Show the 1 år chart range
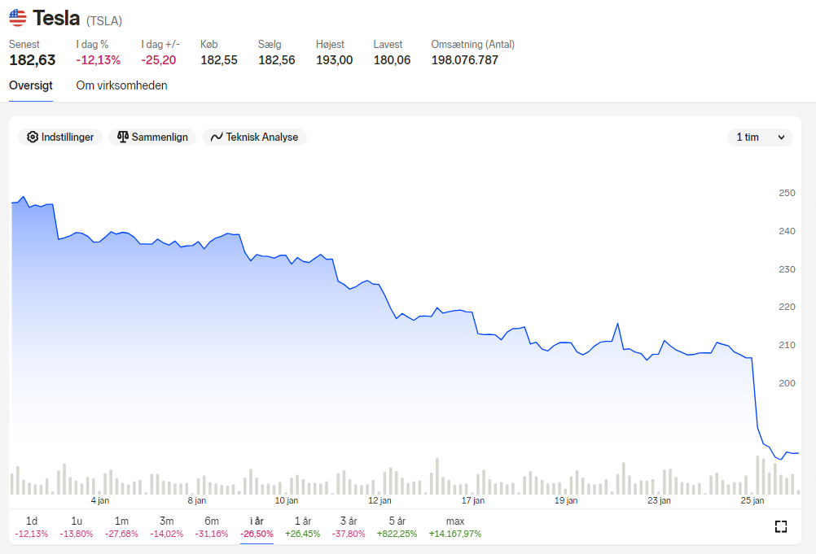This screenshot has height=554, width=816. [x=303, y=527]
